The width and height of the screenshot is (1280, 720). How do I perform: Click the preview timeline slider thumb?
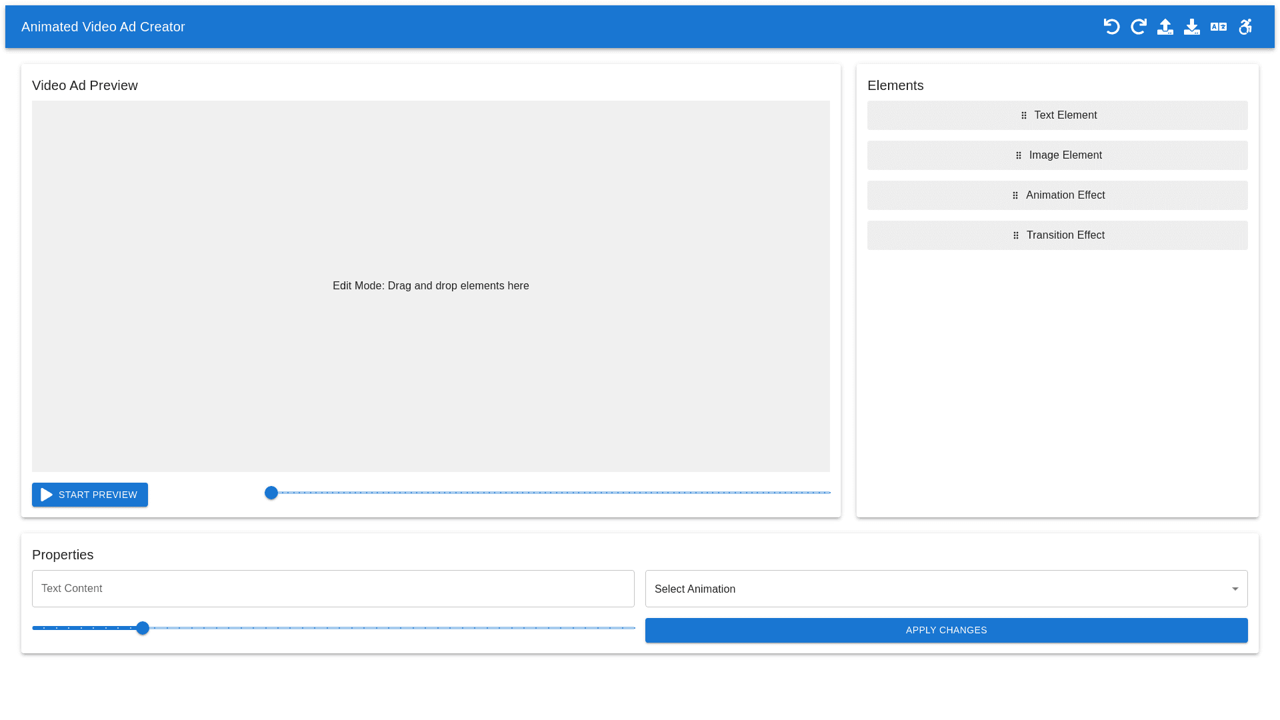(271, 493)
